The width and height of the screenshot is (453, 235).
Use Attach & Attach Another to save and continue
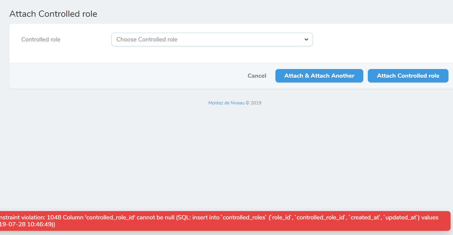coord(319,76)
